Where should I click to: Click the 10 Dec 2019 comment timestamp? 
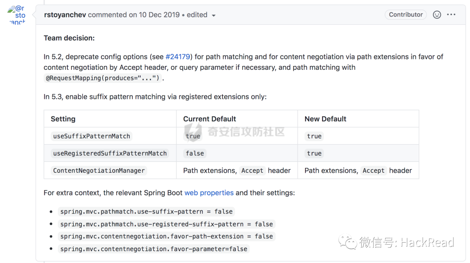point(159,15)
